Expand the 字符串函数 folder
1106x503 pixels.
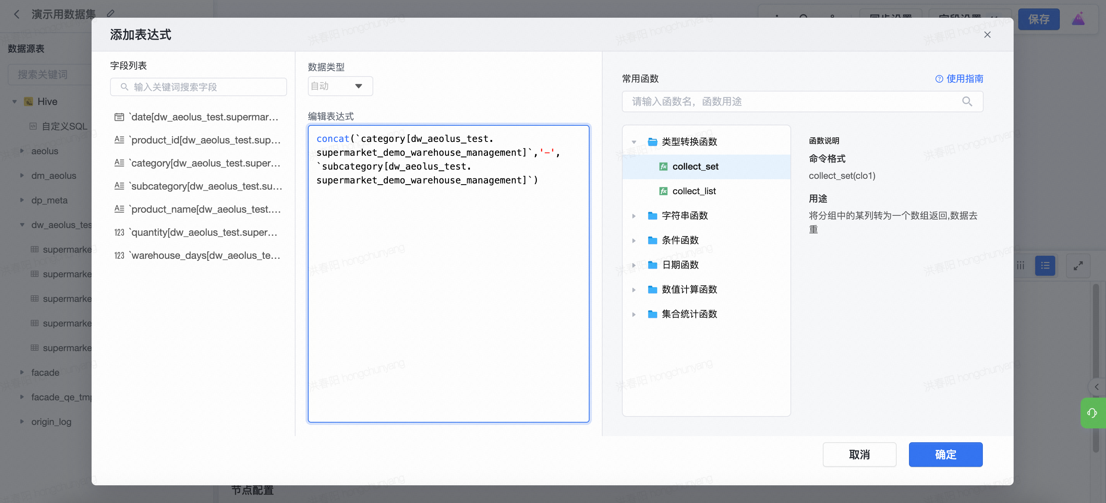[x=634, y=216]
